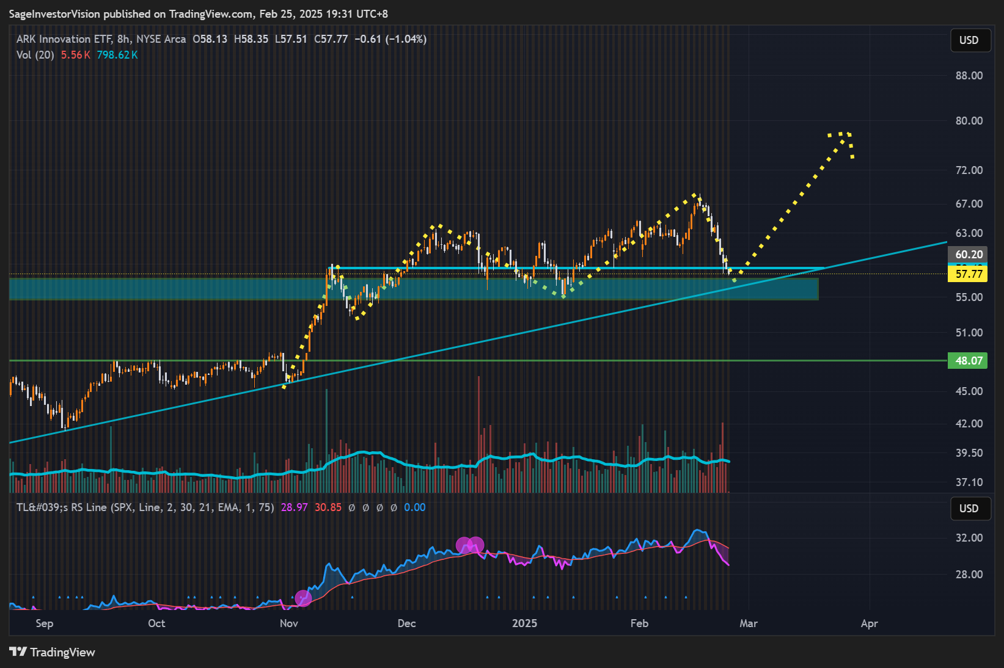Click the teal support zone rectangle

pos(414,289)
